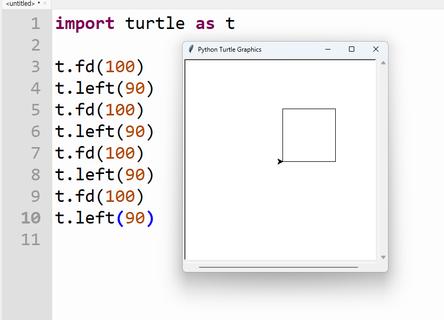This screenshot has height=320, width=444.
Task: Click line number 7 in the gutter
Action: (x=35, y=153)
